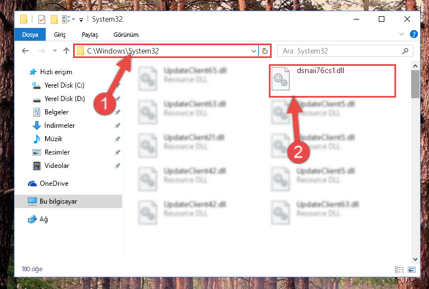Image resolution: width=429 pixels, height=289 pixels.
Task: Open the Explorer help question mark
Action: coord(414,34)
